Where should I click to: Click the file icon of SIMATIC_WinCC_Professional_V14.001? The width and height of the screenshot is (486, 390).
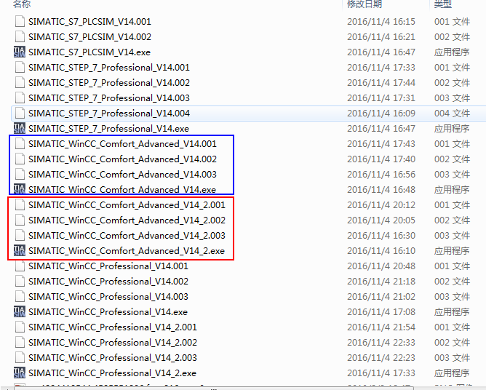point(20,266)
